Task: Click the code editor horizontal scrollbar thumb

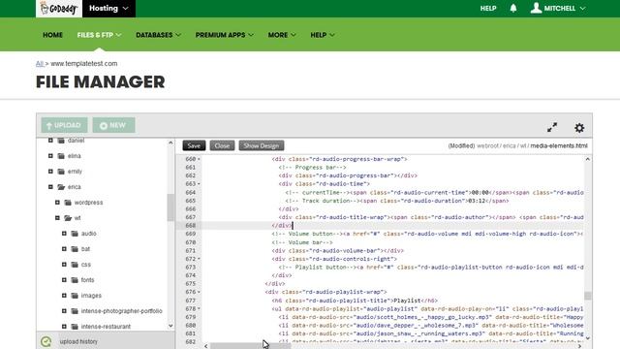Action: [x=250, y=346]
